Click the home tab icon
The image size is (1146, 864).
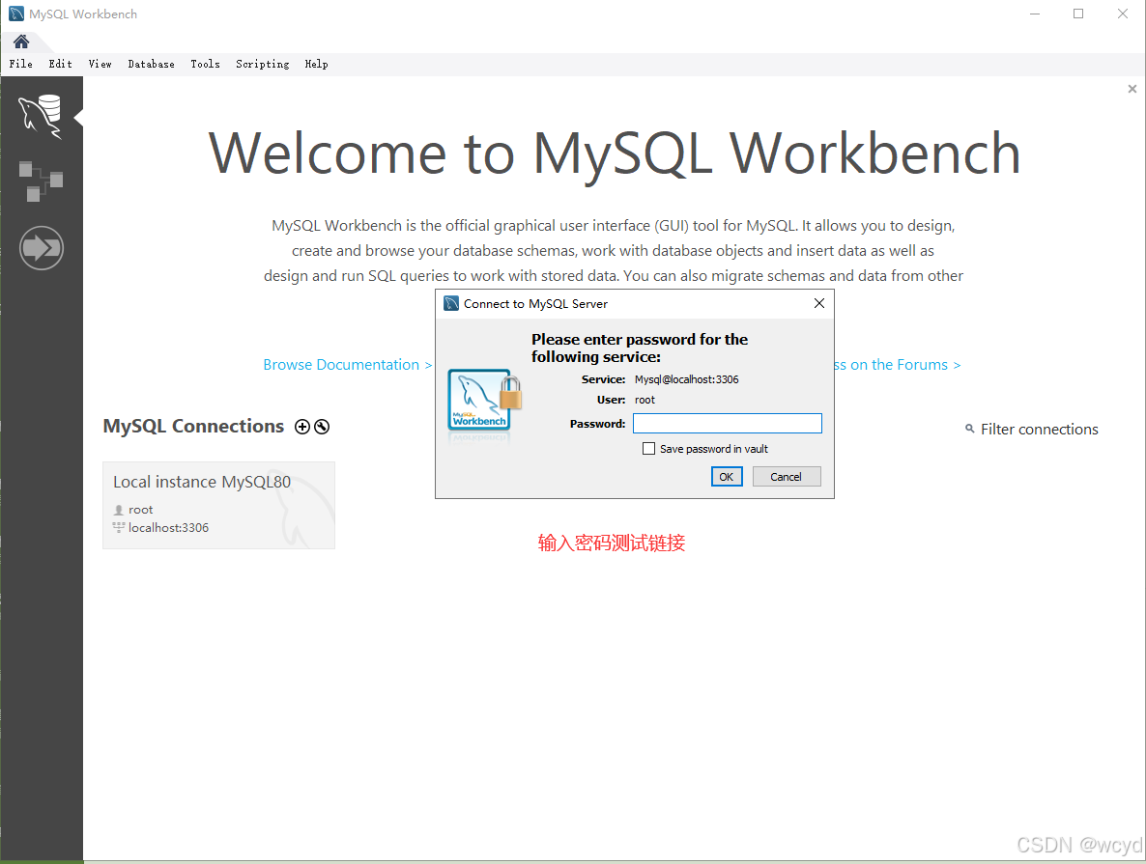[21, 42]
